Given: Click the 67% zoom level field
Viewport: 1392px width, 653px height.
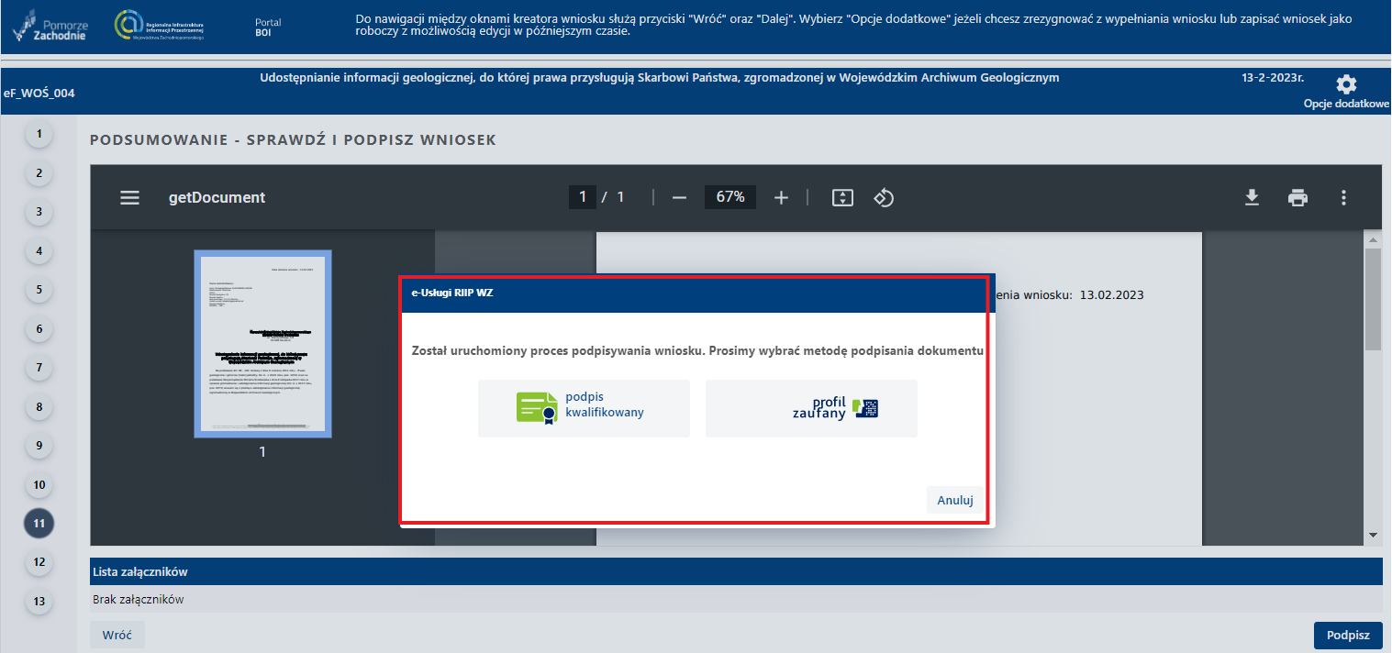Looking at the screenshot, I should pos(730,197).
